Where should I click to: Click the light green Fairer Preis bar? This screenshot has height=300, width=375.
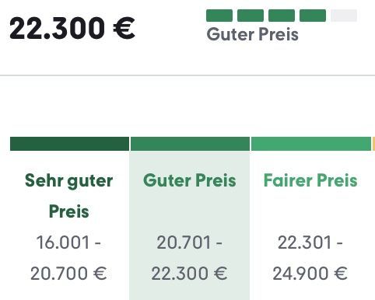(311, 144)
